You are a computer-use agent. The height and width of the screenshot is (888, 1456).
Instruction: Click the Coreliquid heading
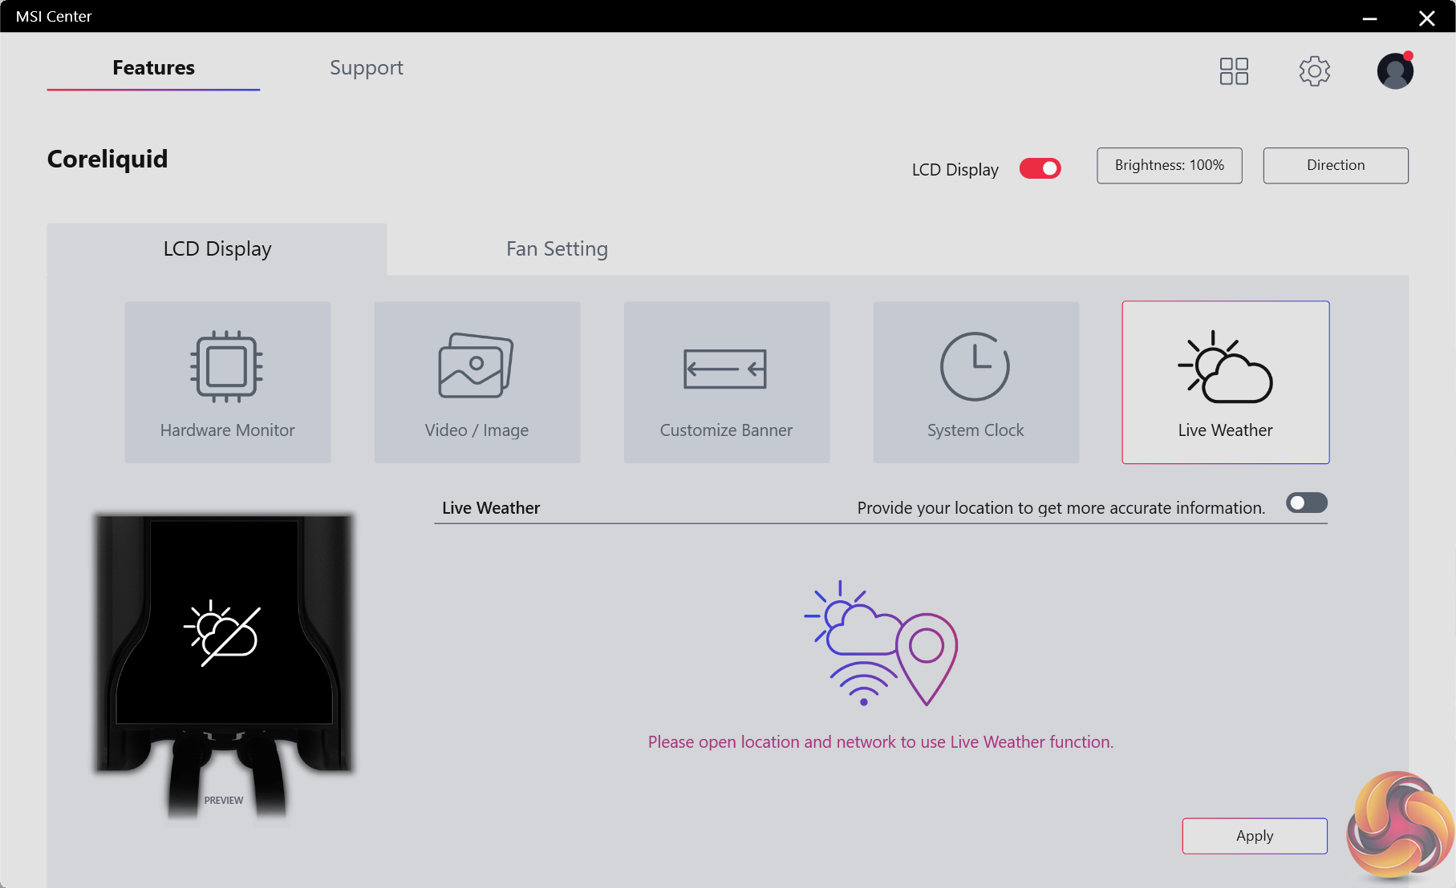pos(107,159)
